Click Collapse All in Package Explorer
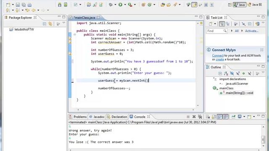 pos(45,24)
